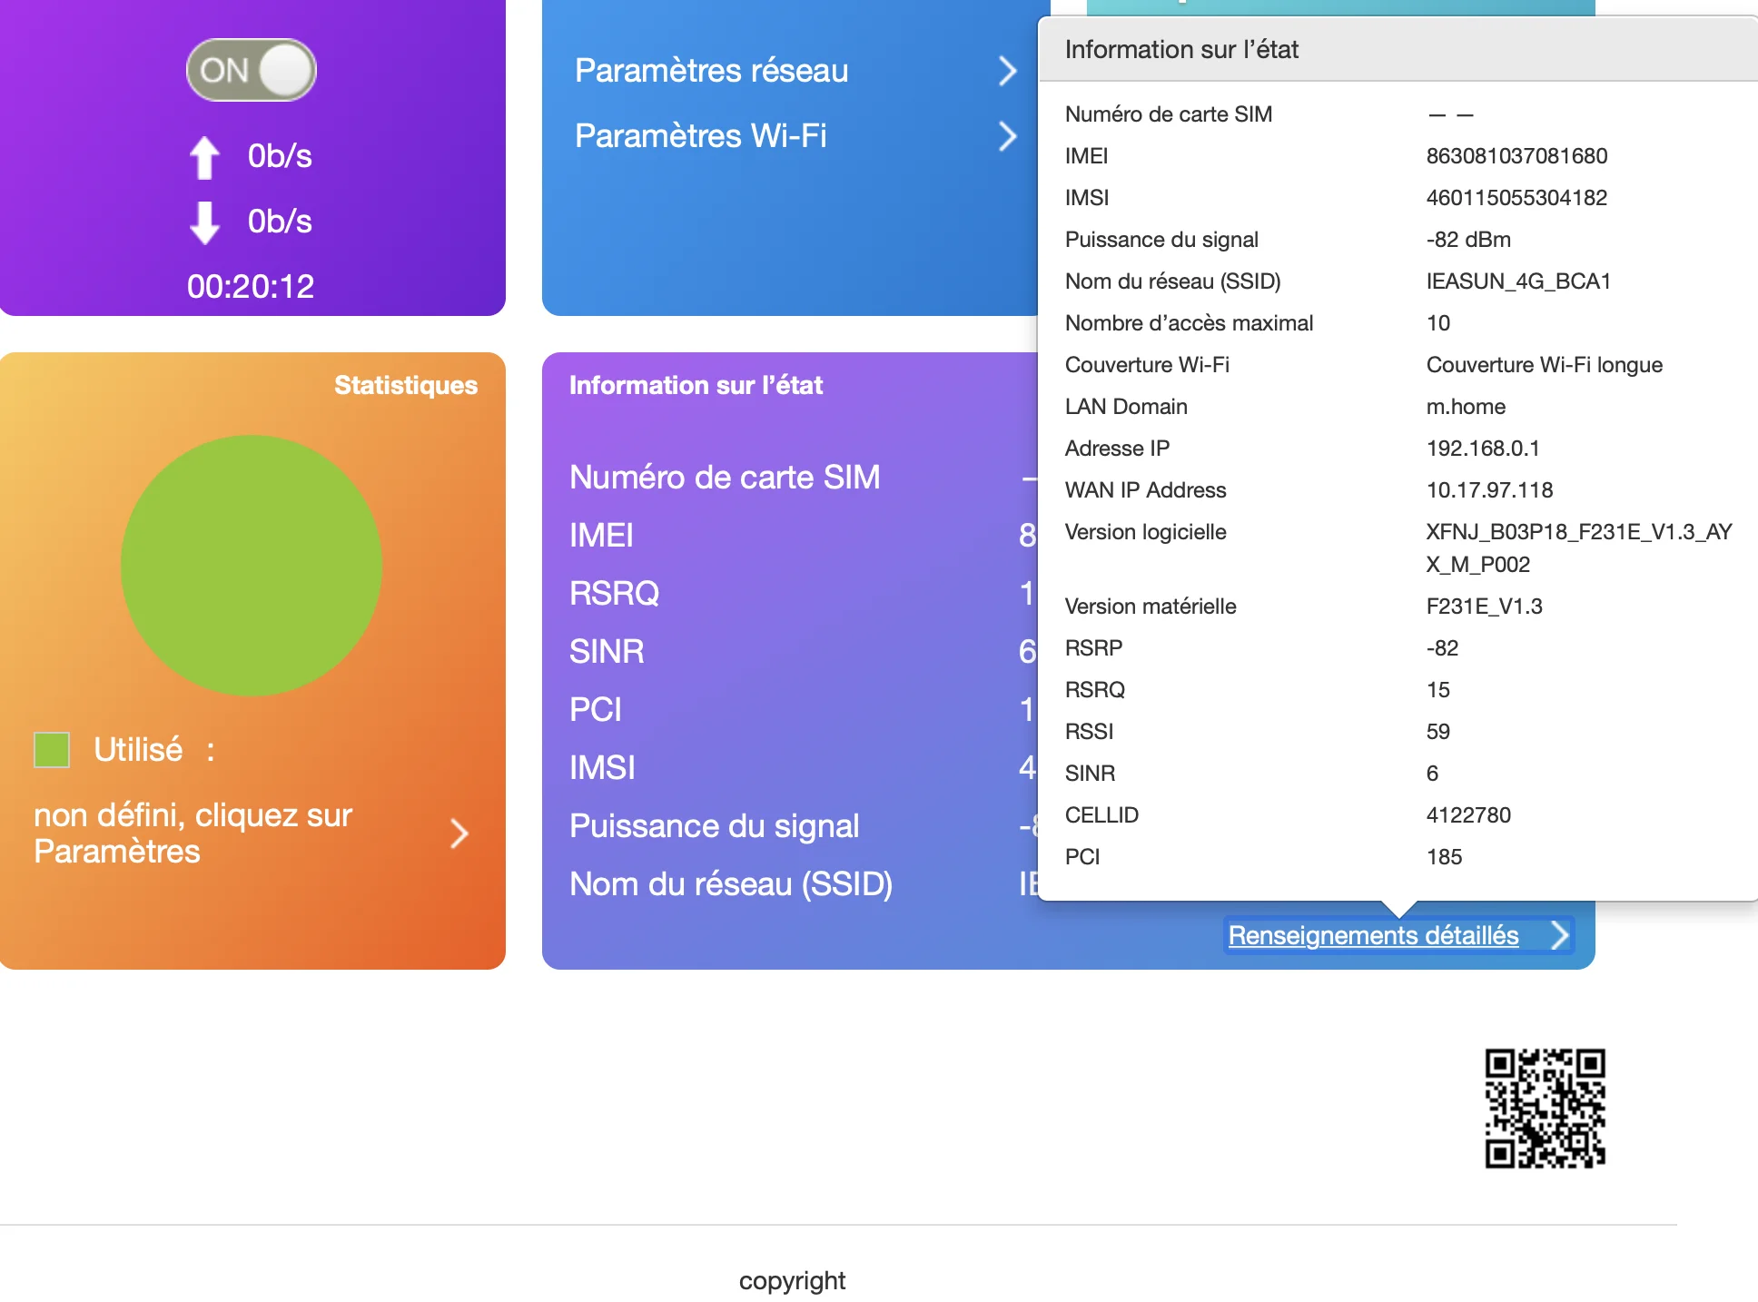Viewport: 1758px width, 1302px height.
Task: Toggle the ON connection switch
Action: click(252, 70)
